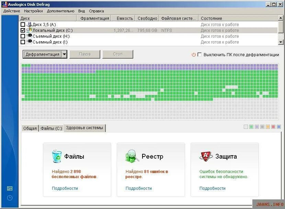Viewport: 285px width, 209px height.
Task: Click the Найдено 2 898 бесполезных файлов text
Action: 75,174
